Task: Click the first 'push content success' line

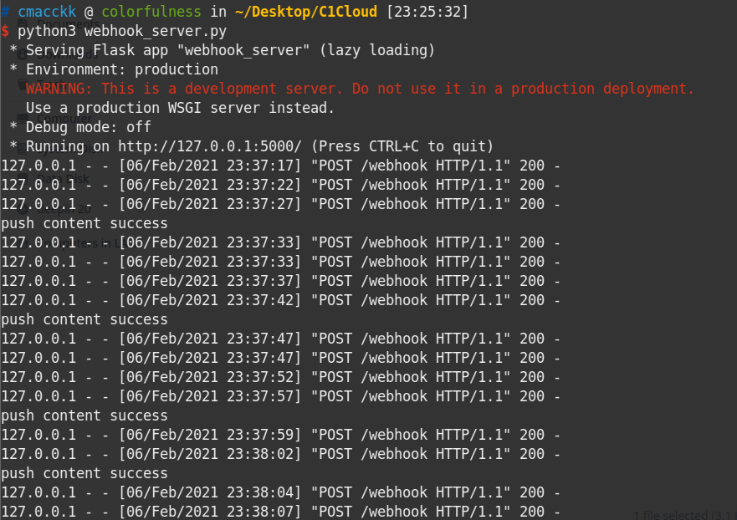Action: 84,223
